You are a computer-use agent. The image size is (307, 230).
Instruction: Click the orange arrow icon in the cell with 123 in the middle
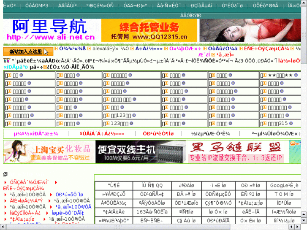[x=108, y=115]
